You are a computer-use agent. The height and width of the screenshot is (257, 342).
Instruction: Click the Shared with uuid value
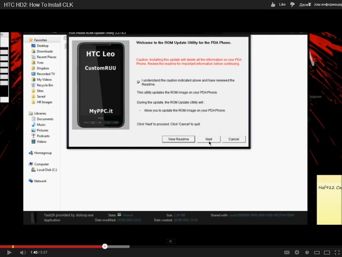tap(262, 215)
